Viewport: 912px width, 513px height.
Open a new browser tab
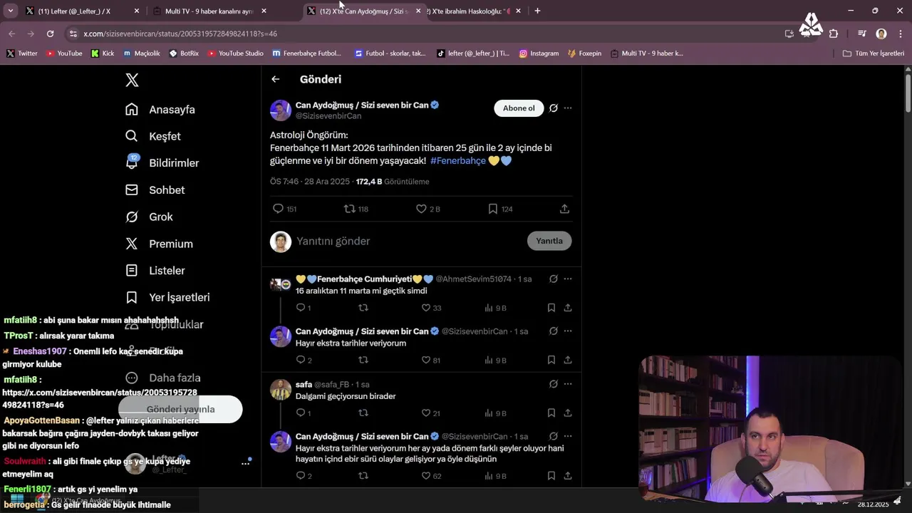click(537, 11)
